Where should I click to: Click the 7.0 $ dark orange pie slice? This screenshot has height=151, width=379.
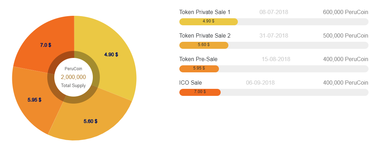[46, 45]
